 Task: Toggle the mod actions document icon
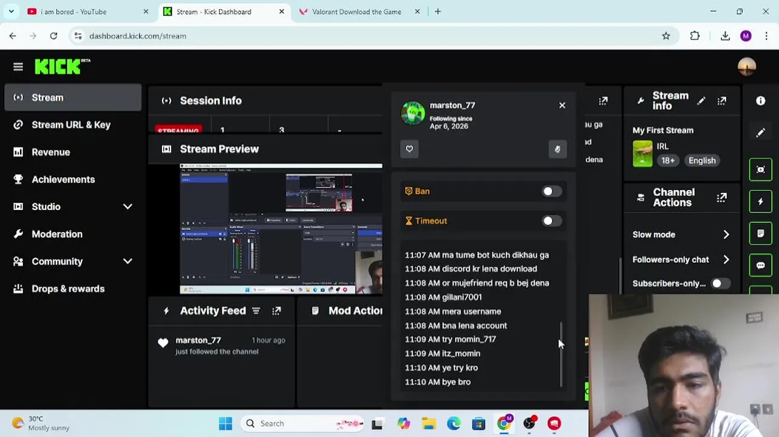(x=761, y=234)
